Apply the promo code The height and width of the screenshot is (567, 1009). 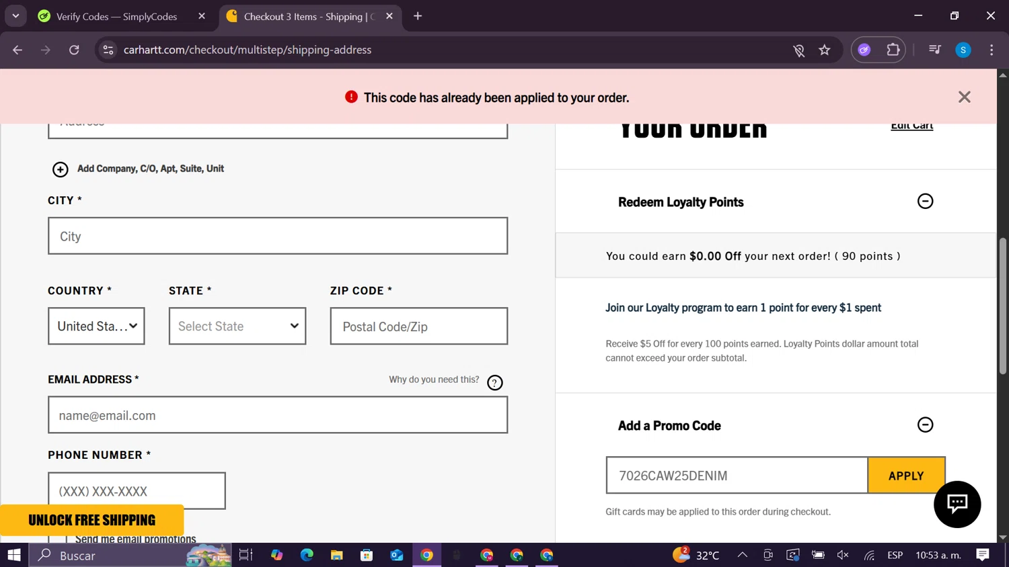point(906,475)
